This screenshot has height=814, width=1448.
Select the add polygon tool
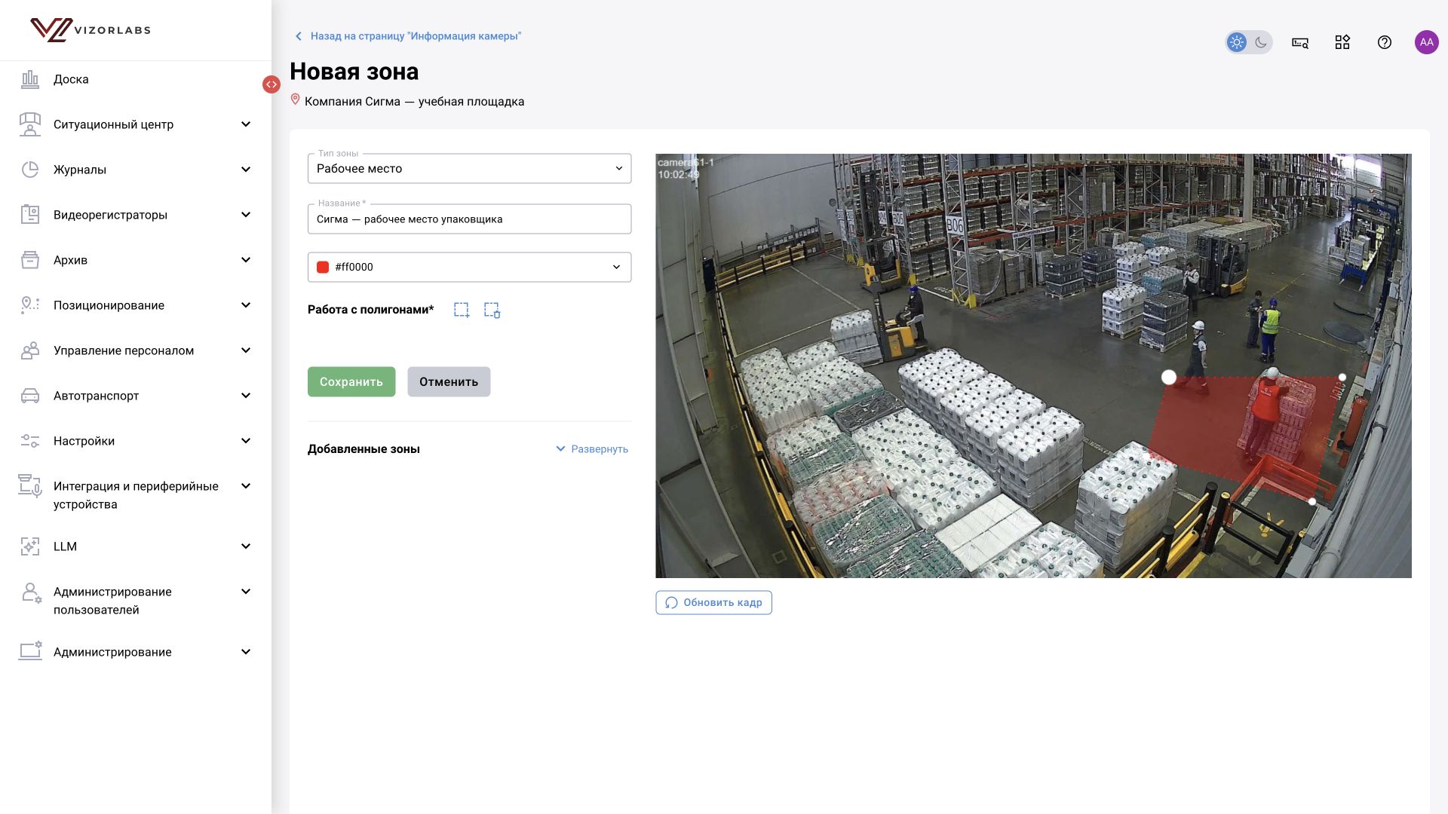[462, 310]
